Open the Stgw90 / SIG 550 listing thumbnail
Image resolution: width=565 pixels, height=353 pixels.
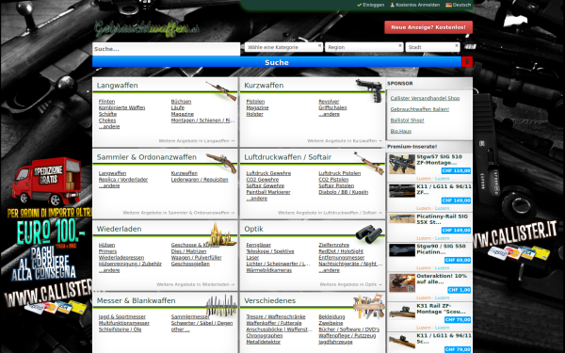(x=402, y=250)
